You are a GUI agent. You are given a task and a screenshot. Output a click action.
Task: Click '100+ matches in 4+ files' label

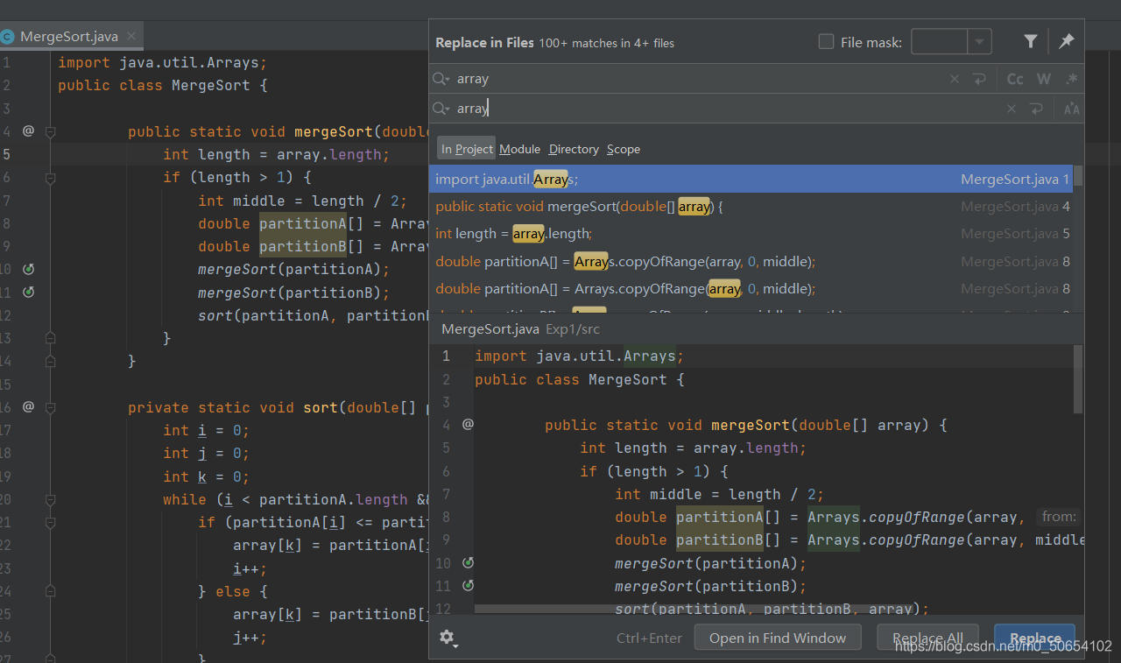(x=606, y=43)
